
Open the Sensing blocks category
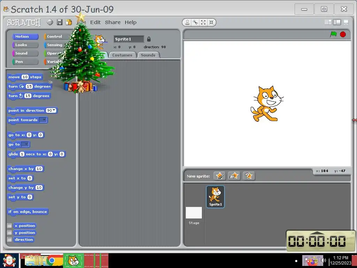coord(55,45)
